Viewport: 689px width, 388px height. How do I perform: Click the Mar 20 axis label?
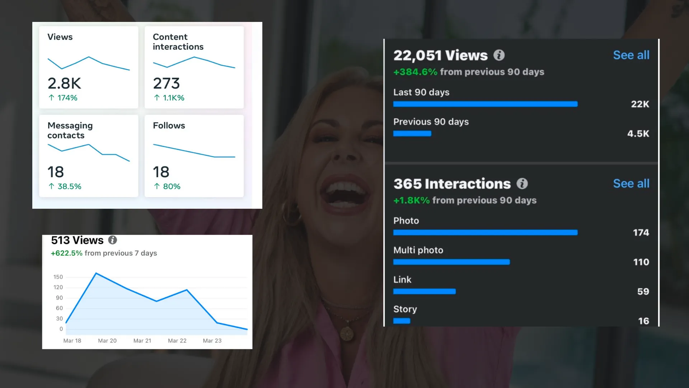pyautogui.click(x=107, y=341)
